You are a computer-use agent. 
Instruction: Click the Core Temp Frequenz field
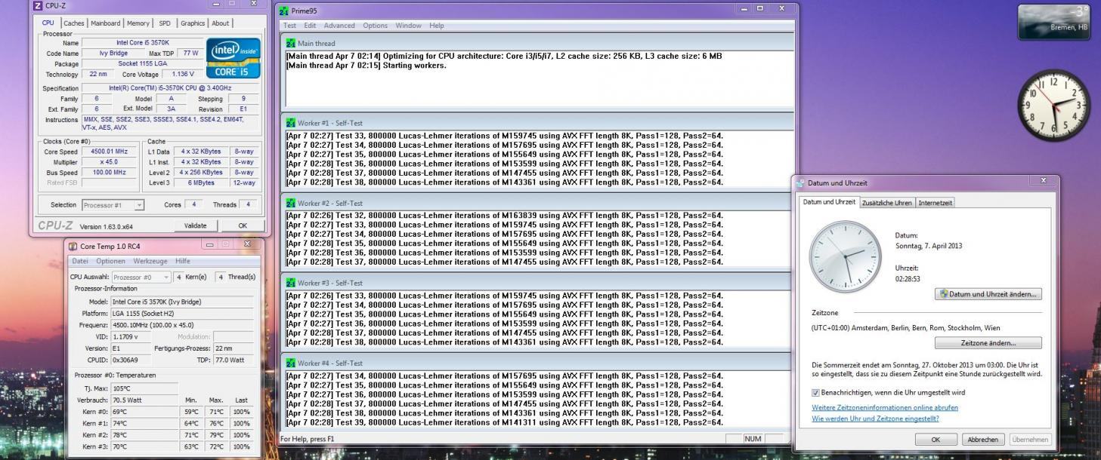[x=181, y=325]
